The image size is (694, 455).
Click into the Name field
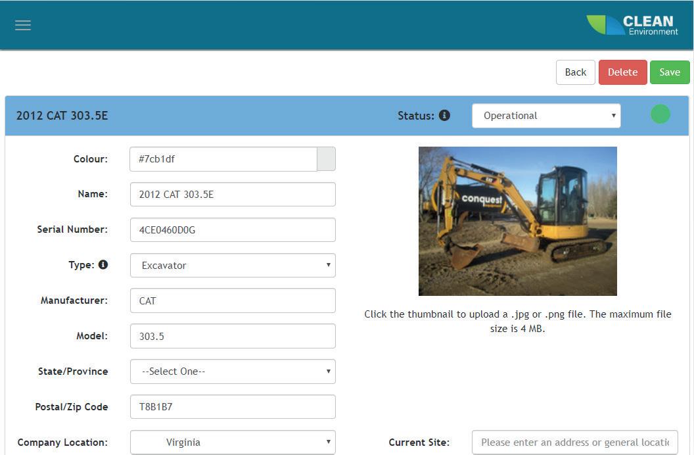click(233, 195)
